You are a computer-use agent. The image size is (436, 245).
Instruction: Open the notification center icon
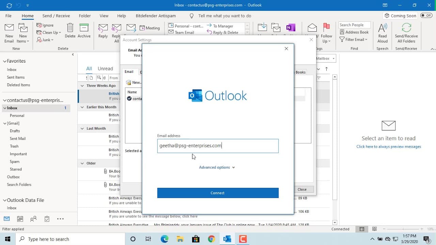pos(426,239)
